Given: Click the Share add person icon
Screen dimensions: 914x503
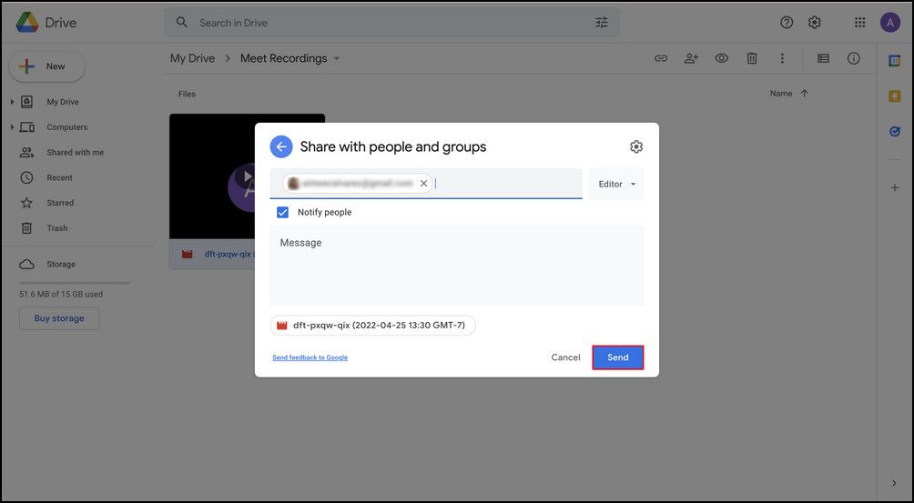Looking at the screenshot, I should (691, 58).
